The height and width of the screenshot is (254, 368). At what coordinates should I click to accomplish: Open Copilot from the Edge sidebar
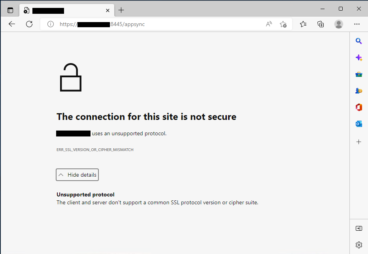click(359, 57)
